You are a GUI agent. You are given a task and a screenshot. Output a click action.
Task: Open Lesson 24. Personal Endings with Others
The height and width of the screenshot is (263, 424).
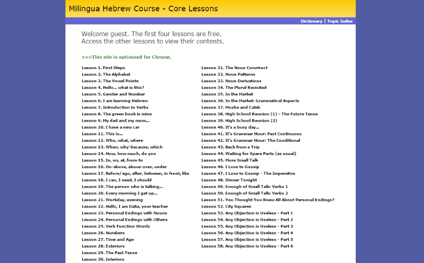pos(125,220)
